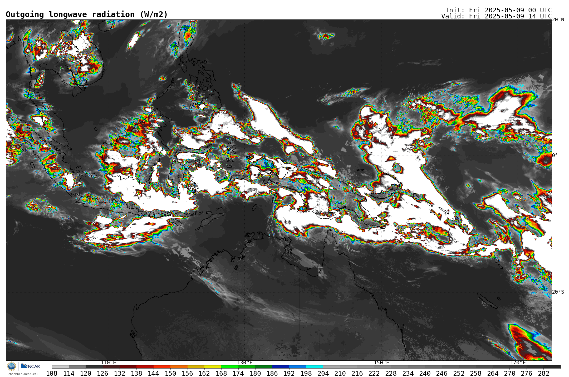The image size is (569, 377).
Task: Click the colorbar value 282
Action: (543, 373)
